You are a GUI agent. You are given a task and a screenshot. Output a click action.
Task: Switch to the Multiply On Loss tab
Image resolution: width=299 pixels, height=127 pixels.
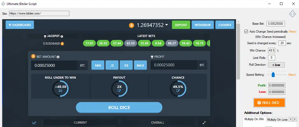(x=277, y=120)
